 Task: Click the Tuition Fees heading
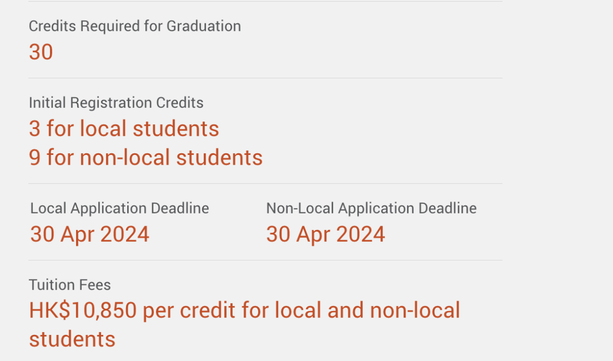tap(70, 285)
